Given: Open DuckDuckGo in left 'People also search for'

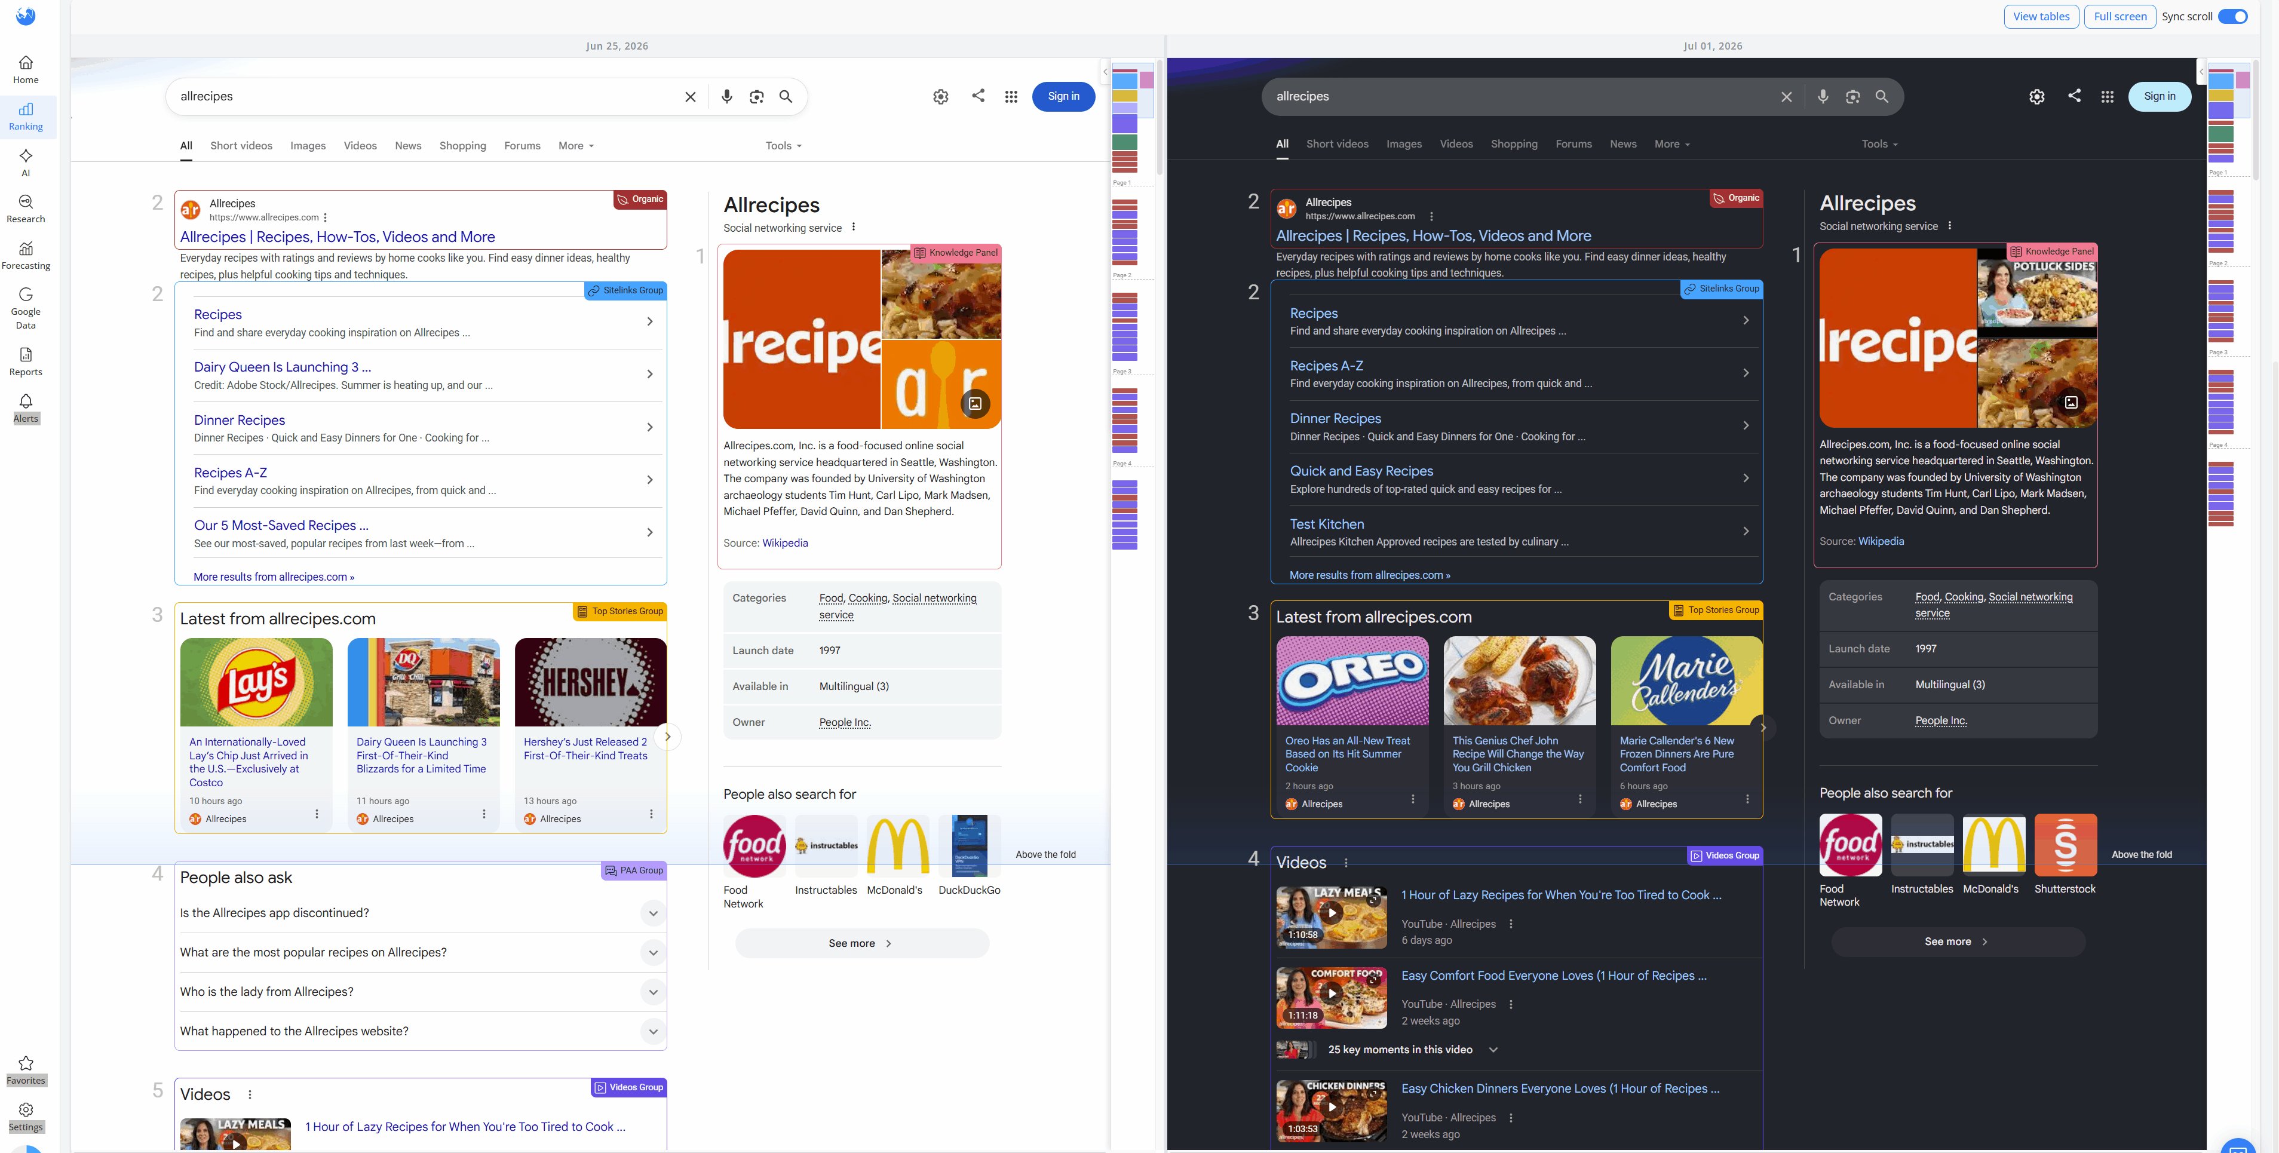Looking at the screenshot, I should (x=969, y=855).
